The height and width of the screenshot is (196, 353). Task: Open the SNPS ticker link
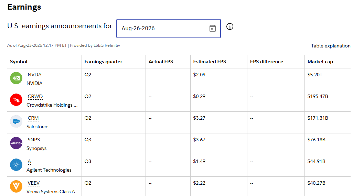34,140
